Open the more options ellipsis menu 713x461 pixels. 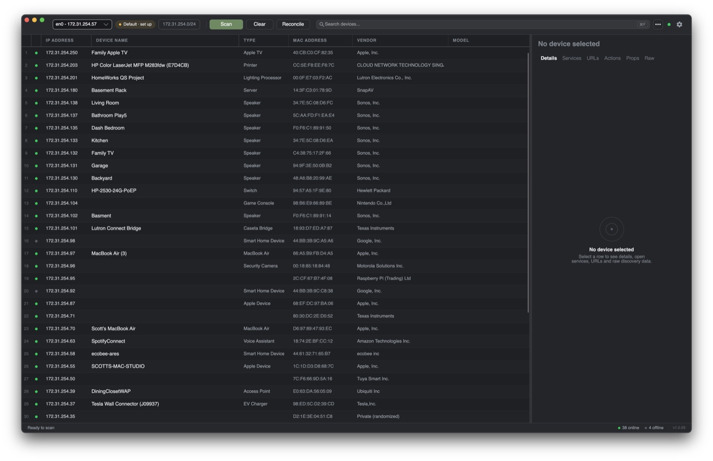[x=658, y=24]
